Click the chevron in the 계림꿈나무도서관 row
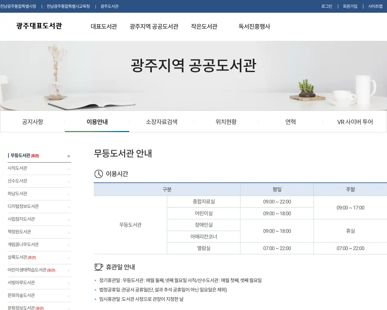The width and height of the screenshot is (387, 310). tap(69, 245)
